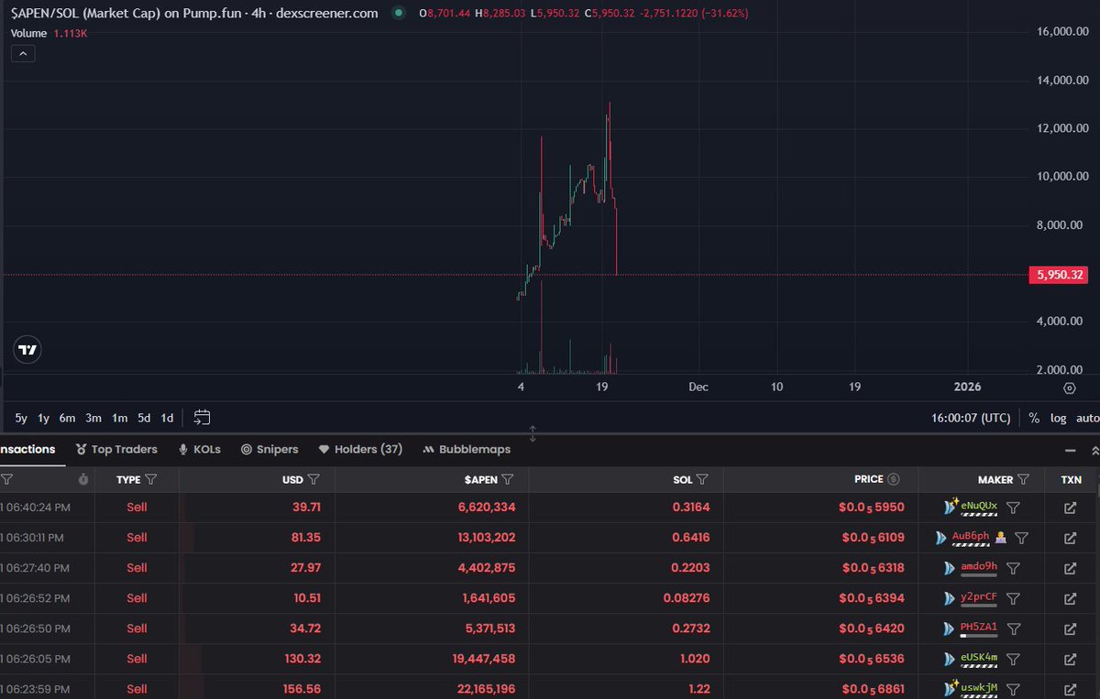1100x699 pixels.
Task: Open maker AuB6ph wallet link
Action: coord(971,536)
